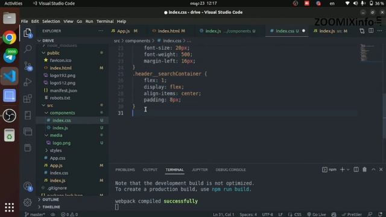Open changes compare icon in editor toolbar
The image size is (386, 217).
(362, 31)
